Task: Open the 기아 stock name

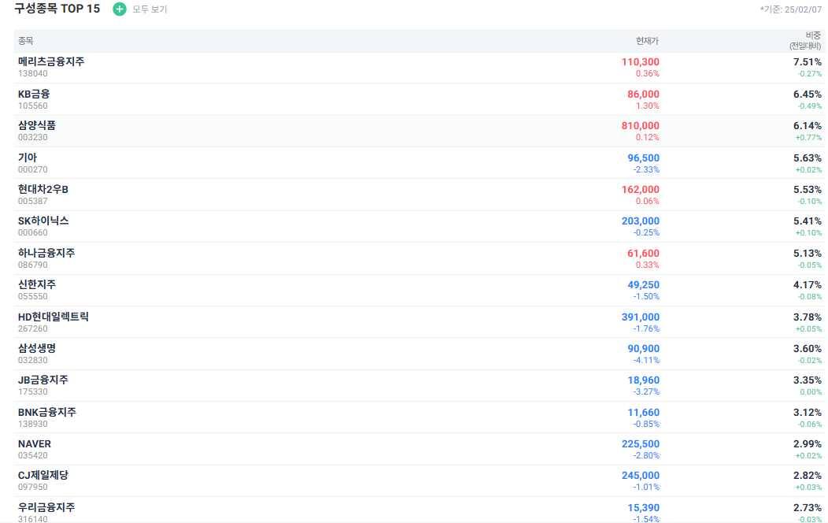Action: tap(28, 158)
